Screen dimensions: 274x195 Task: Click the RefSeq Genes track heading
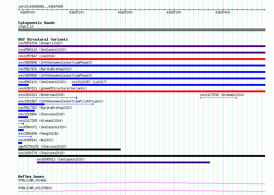click(31, 177)
